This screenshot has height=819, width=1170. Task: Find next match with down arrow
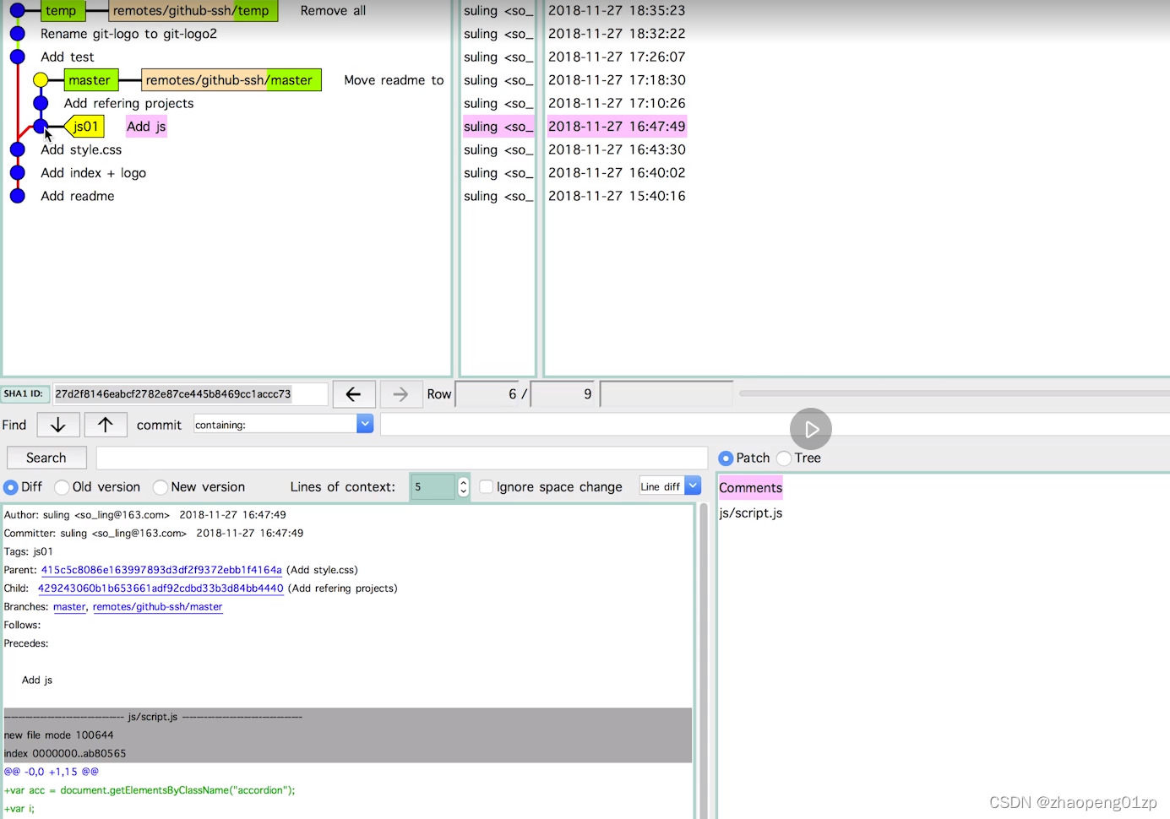[x=58, y=425]
